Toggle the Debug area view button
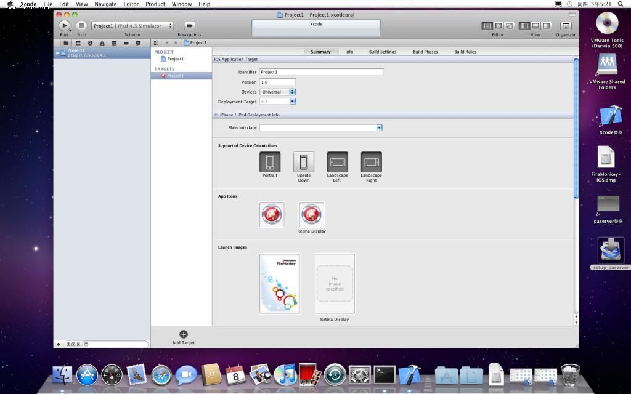This screenshot has width=631, height=394. (535, 26)
